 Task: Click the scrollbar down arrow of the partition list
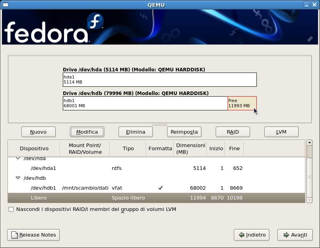309,200
